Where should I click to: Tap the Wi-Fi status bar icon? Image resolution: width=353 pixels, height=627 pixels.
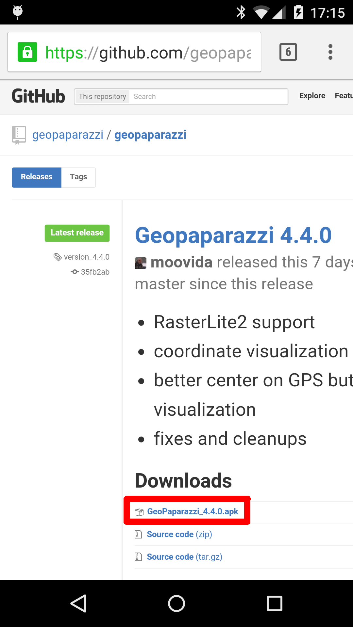click(261, 13)
